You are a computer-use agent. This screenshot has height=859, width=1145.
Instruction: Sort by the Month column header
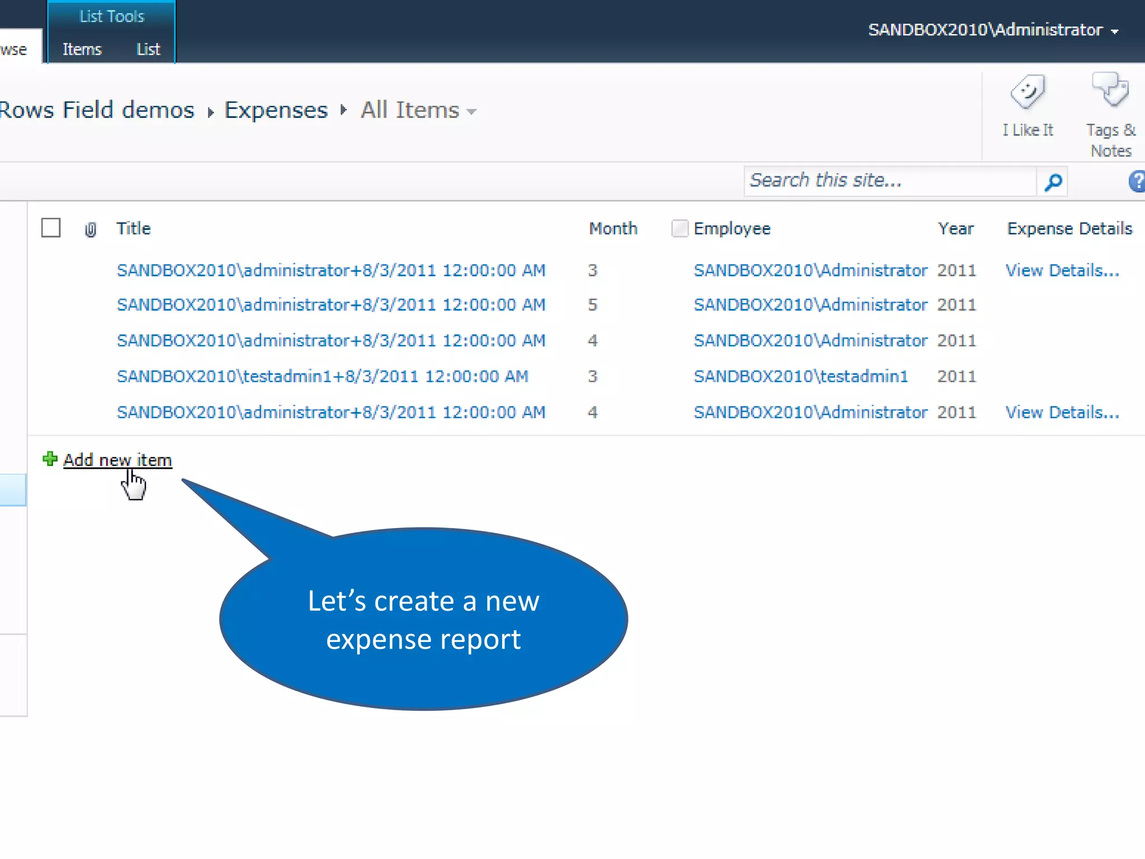[x=613, y=228]
